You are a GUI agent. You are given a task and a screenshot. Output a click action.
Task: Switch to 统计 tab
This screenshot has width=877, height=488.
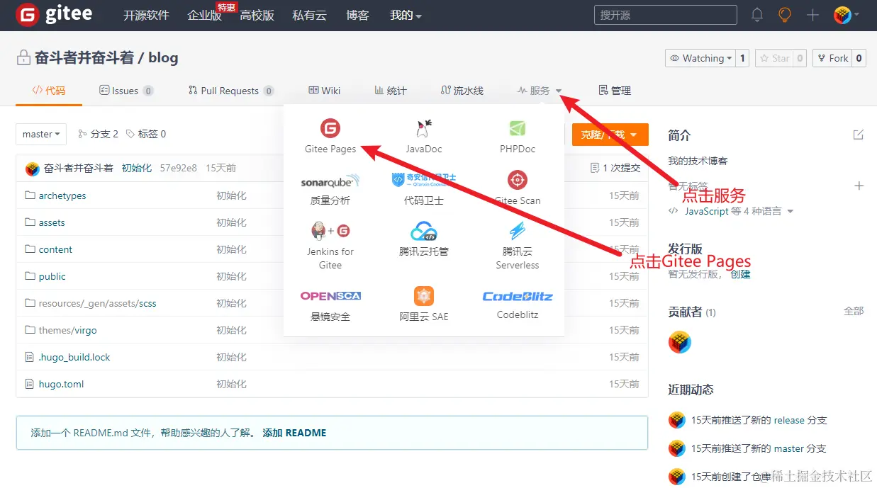pos(391,91)
